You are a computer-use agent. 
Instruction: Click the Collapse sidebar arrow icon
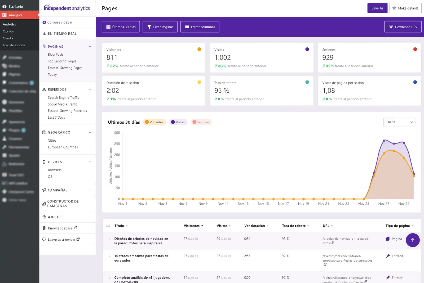point(44,22)
